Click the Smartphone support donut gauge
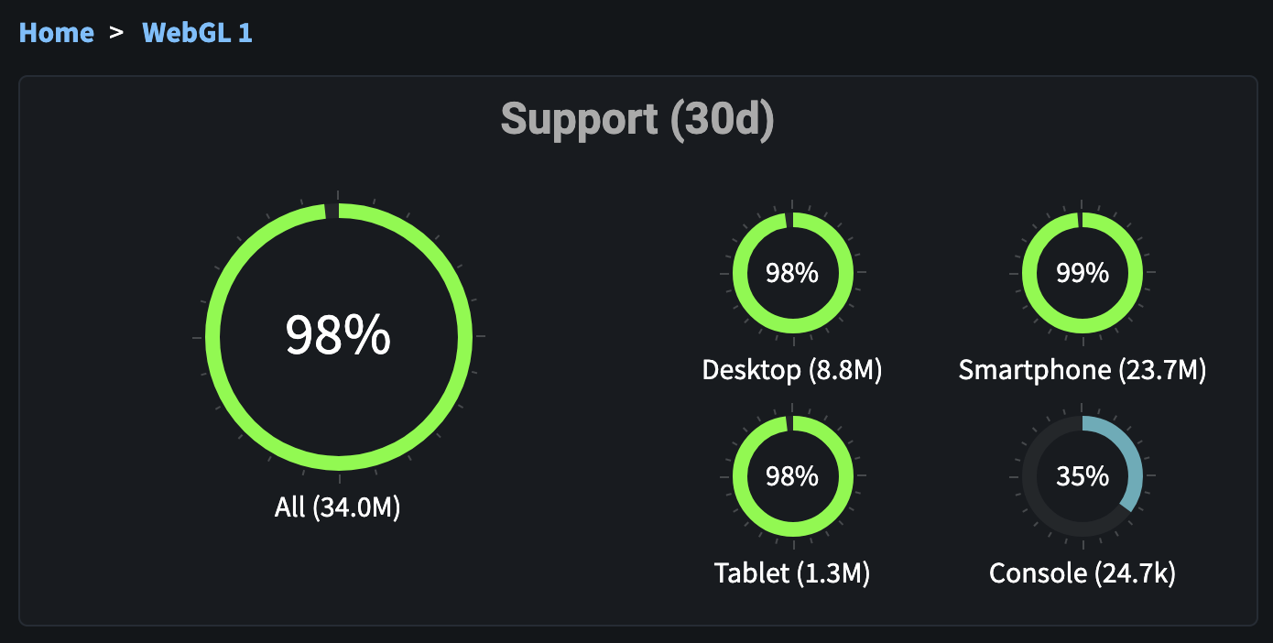This screenshot has height=643, width=1273. pyautogui.click(x=1029, y=274)
